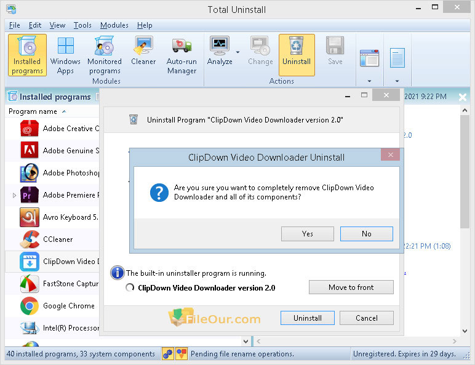Screen dimensions: 475x365
Task: Select Adobe Premiere program icon
Action: 30,195
